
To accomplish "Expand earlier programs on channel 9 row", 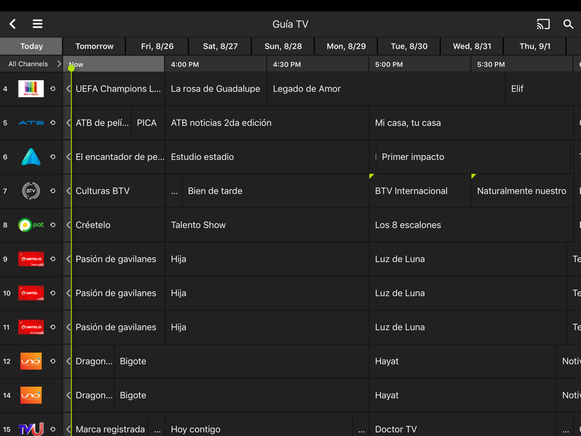I will point(69,259).
